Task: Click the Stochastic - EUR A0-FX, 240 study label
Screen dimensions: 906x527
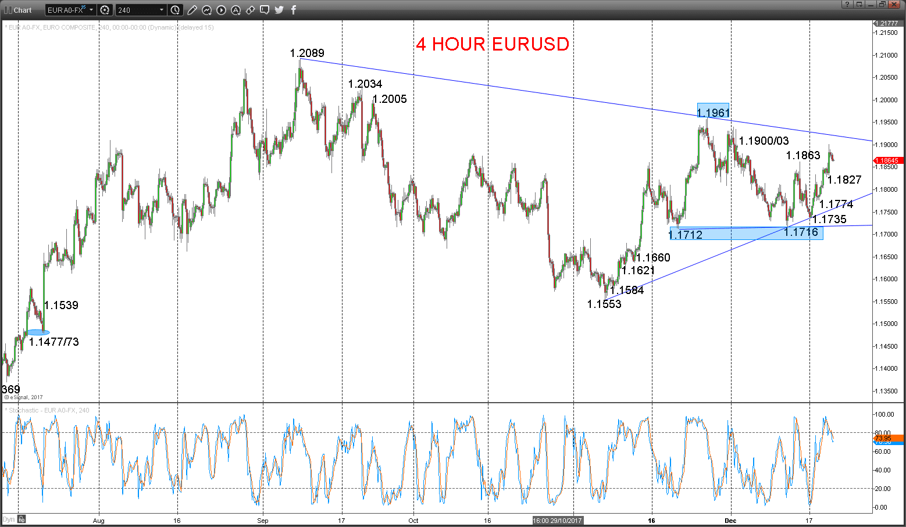Action: [48, 410]
